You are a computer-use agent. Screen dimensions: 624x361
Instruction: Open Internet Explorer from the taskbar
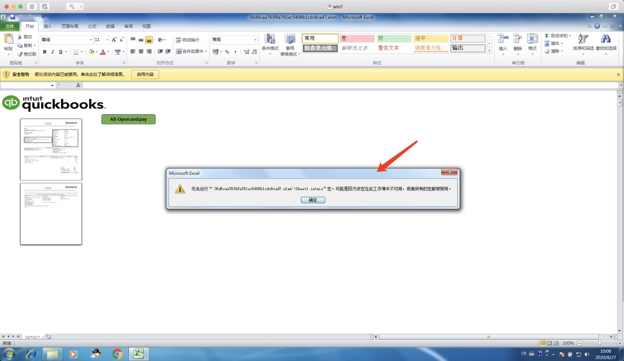31,354
